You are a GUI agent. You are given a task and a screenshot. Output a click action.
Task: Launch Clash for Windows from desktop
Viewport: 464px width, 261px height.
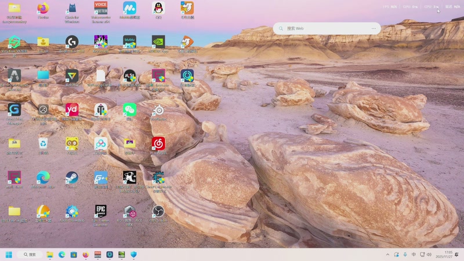72,12
